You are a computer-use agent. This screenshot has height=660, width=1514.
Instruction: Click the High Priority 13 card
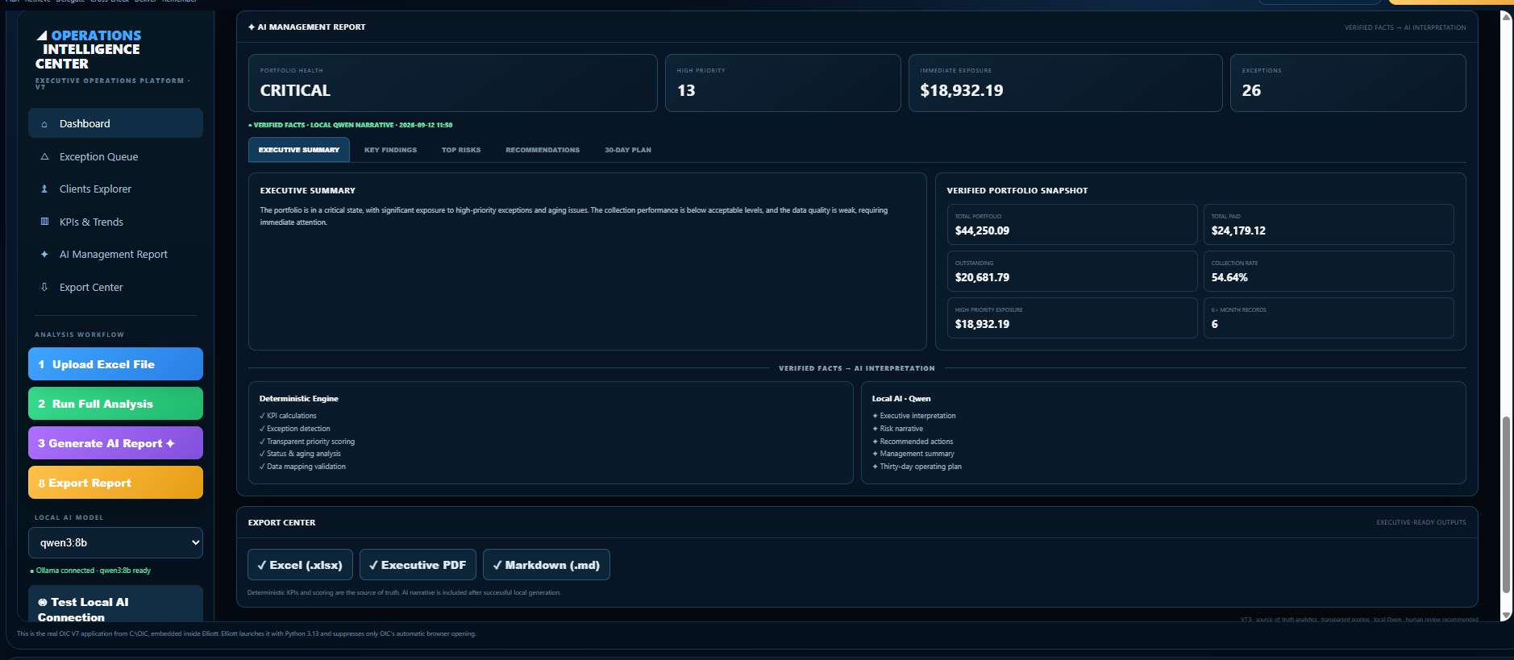pyautogui.click(x=783, y=83)
